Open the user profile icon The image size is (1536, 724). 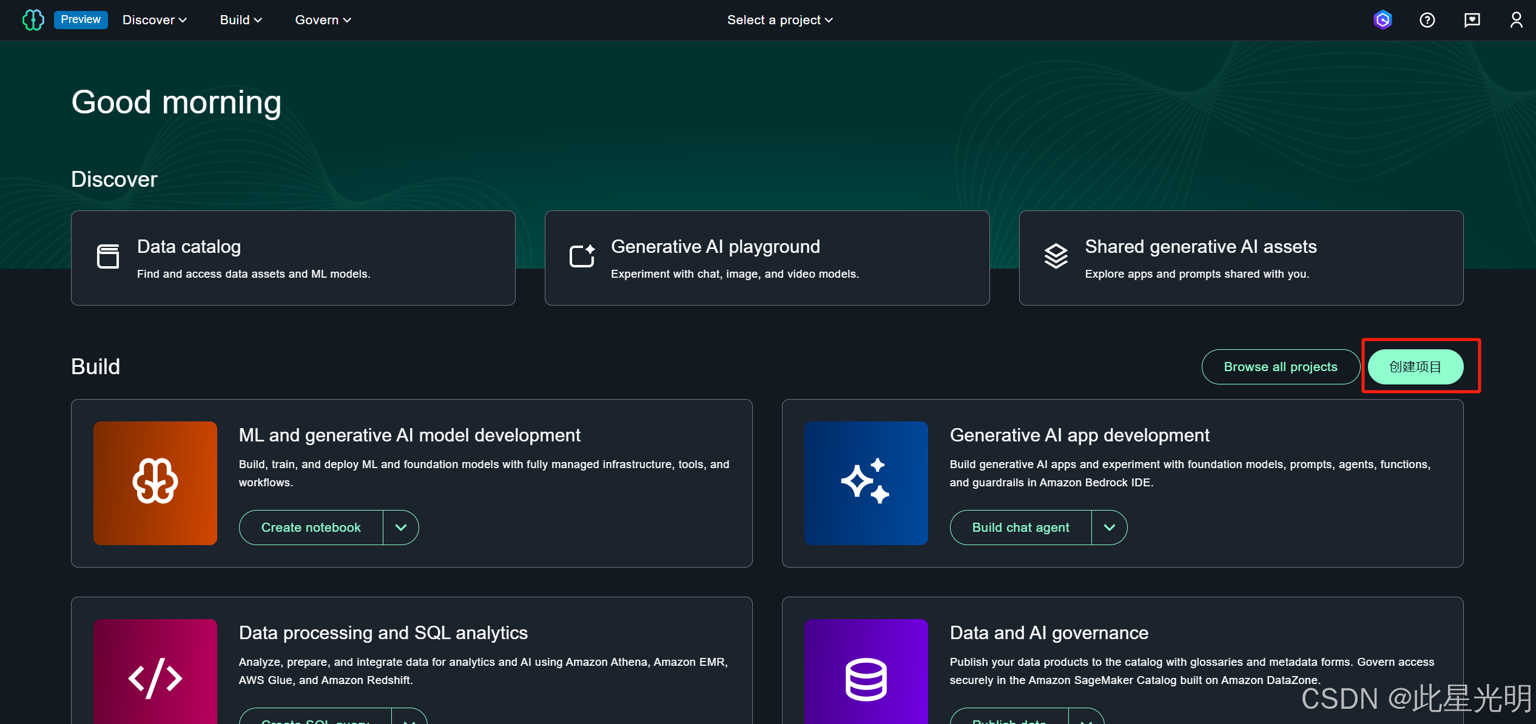pos(1516,20)
